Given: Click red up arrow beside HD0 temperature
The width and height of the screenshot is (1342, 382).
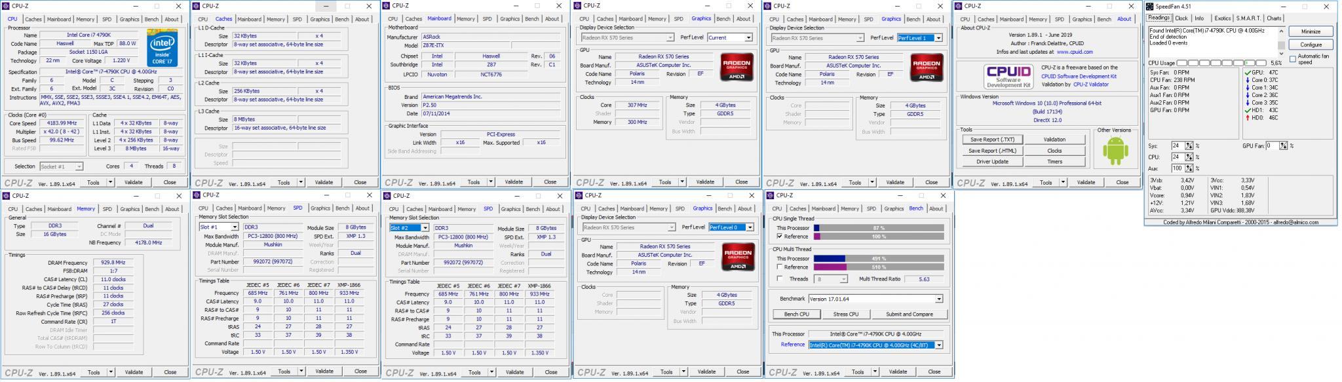Looking at the screenshot, I should [x=1247, y=118].
